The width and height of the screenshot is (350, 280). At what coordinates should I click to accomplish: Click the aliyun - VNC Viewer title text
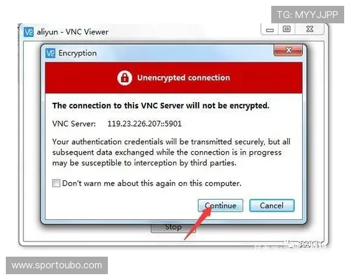point(72,32)
